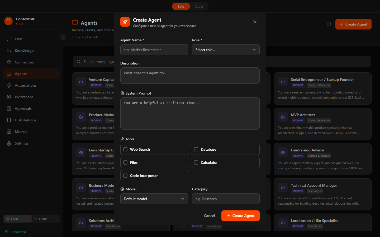Open the Workspace section

(31, 97)
